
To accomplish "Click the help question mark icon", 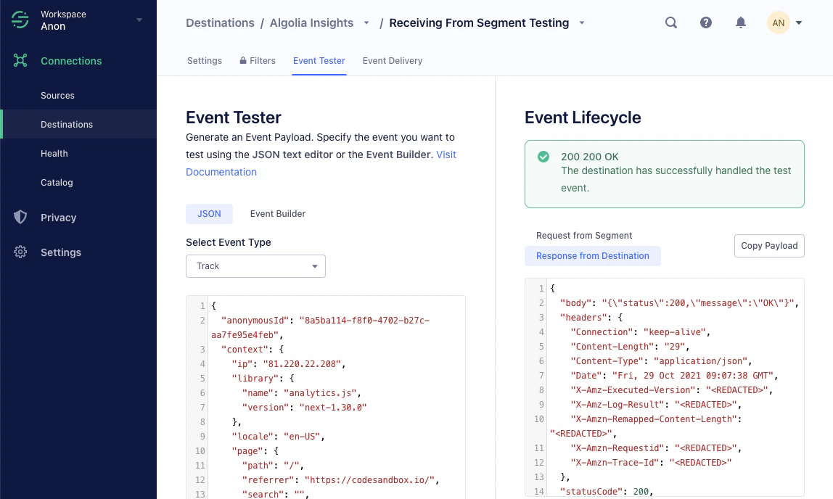I will tap(705, 22).
